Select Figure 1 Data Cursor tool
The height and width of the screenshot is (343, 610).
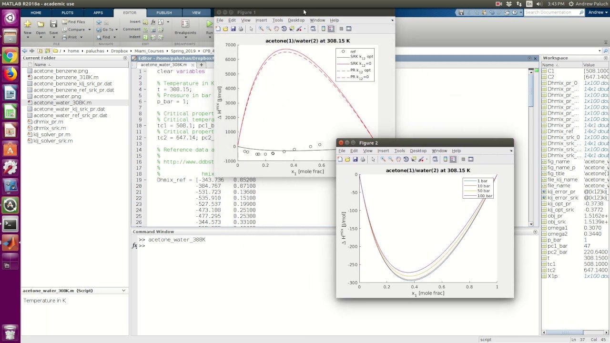[x=292, y=29]
